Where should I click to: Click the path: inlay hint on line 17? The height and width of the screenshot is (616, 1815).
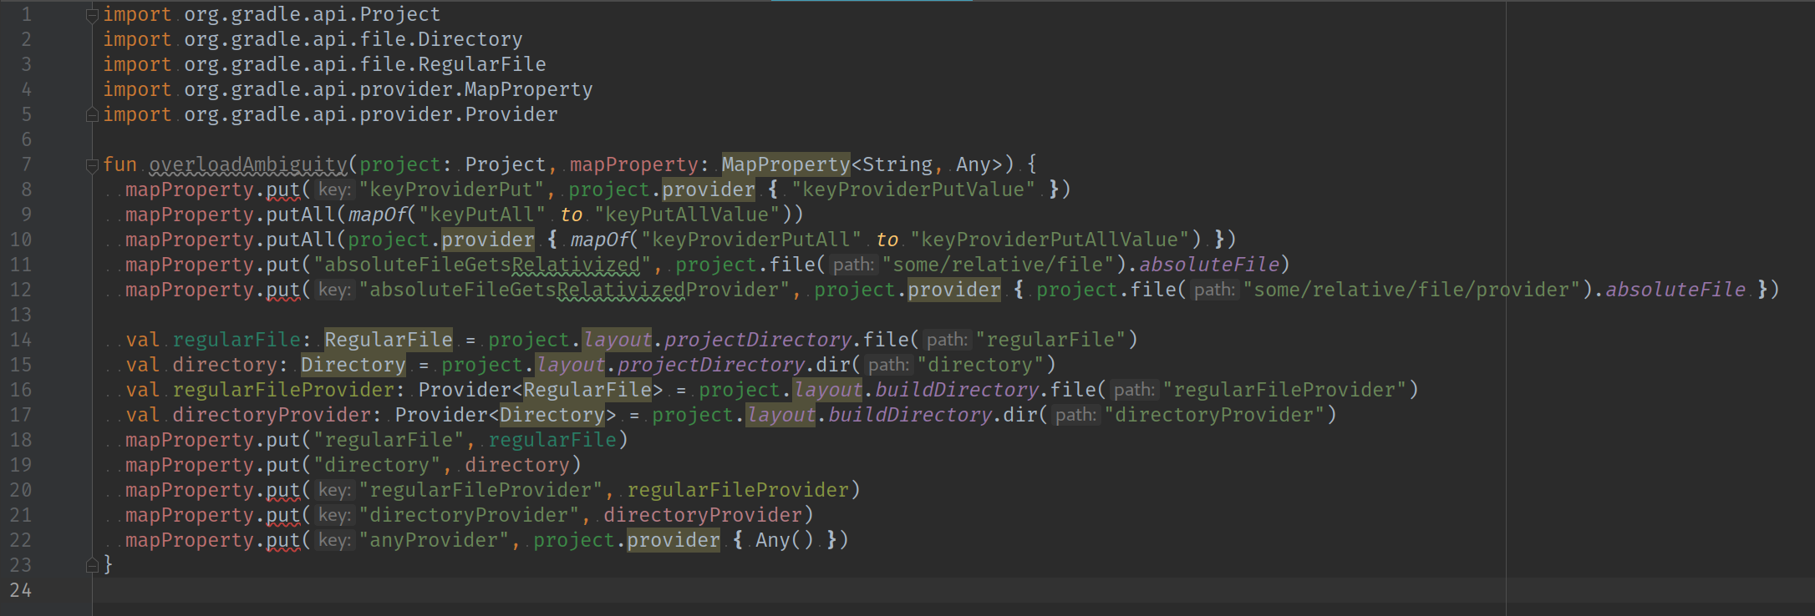point(1076,416)
